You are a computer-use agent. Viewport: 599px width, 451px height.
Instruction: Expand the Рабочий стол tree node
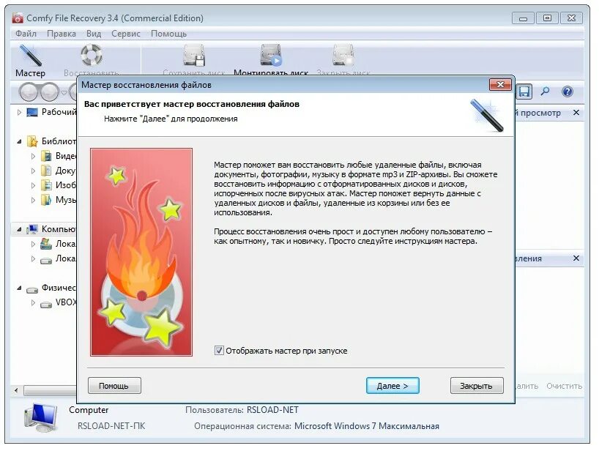pyautogui.click(x=19, y=112)
